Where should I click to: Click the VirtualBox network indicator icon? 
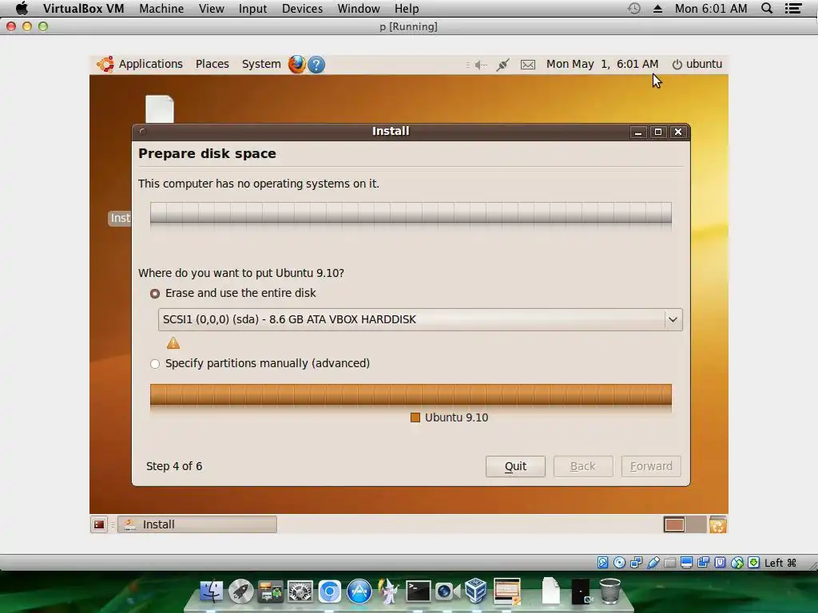(636, 563)
